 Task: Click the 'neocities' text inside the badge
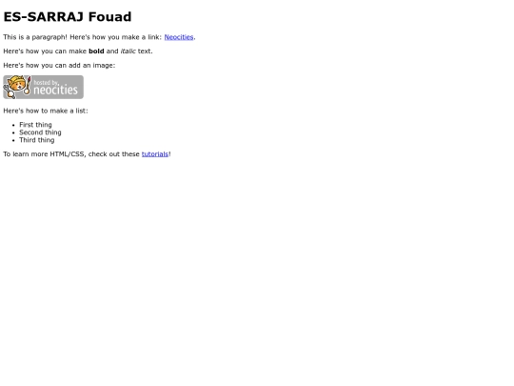tap(56, 90)
